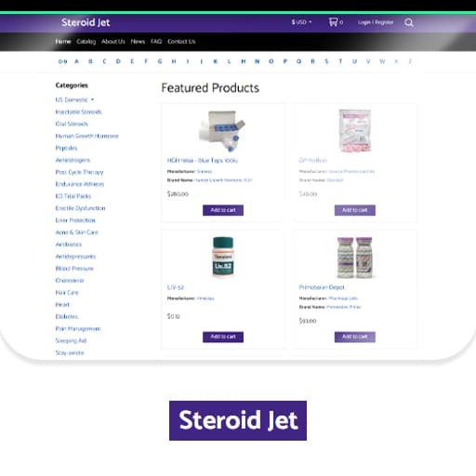Image resolution: width=476 pixels, height=476 pixels.
Task: Filter products by letter K
Action: click(216, 61)
